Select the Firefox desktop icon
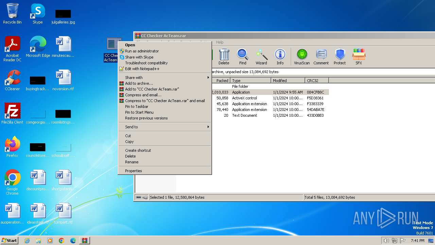Image resolution: width=435 pixels, height=245 pixels. tap(12, 147)
